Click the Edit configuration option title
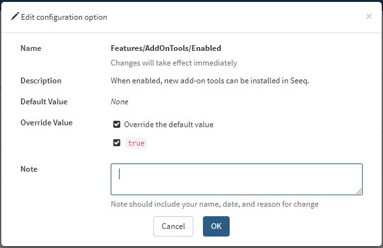Image resolution: width=383 pixels, height=248 pixels. click(64, 17)
